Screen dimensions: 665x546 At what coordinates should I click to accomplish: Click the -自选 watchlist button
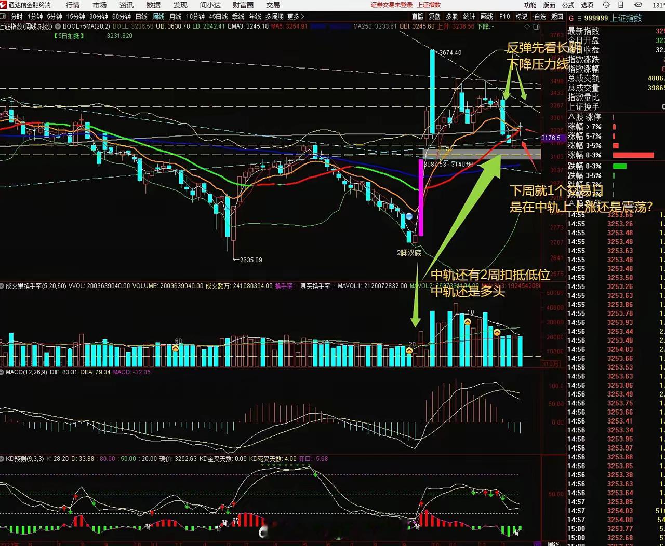point(539,17)
